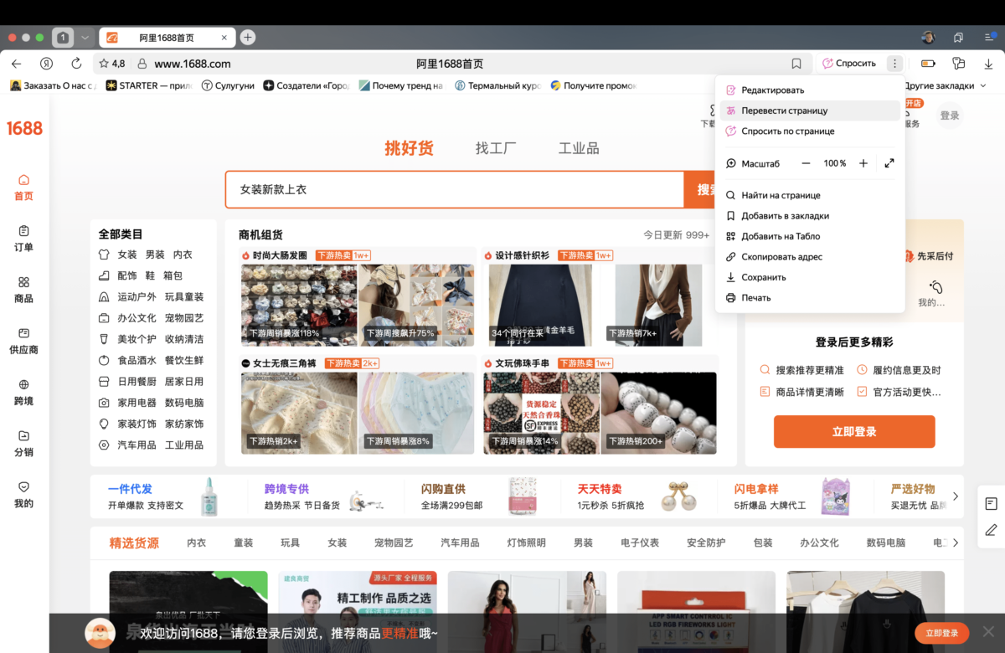1005x653 pixels.
Task: Choose Добавить на Табло in the menu
Action: 810,236
